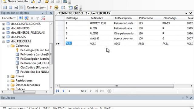This screenshot has width=194, height=109.
Task: Open the Conectar dropdown in object explorer
Action: point(9,18)
